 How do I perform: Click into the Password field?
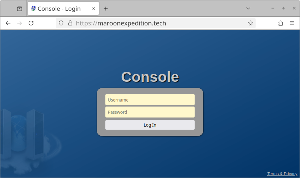[150, 112]
